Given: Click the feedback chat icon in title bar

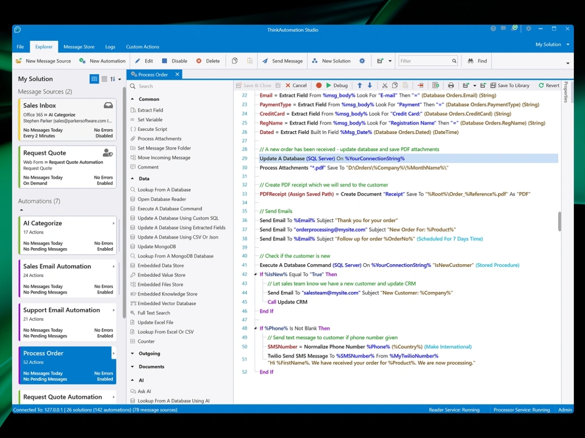Looking at the screenshot, I should (x=503, y=29).
